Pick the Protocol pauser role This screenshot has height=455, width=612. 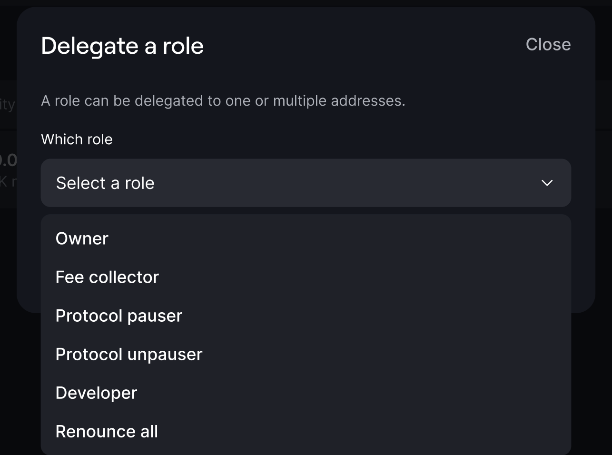pos(119,316)
